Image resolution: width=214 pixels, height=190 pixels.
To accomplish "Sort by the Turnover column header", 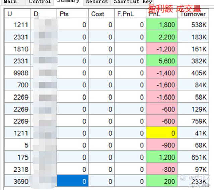I will (x=193, y=13).
